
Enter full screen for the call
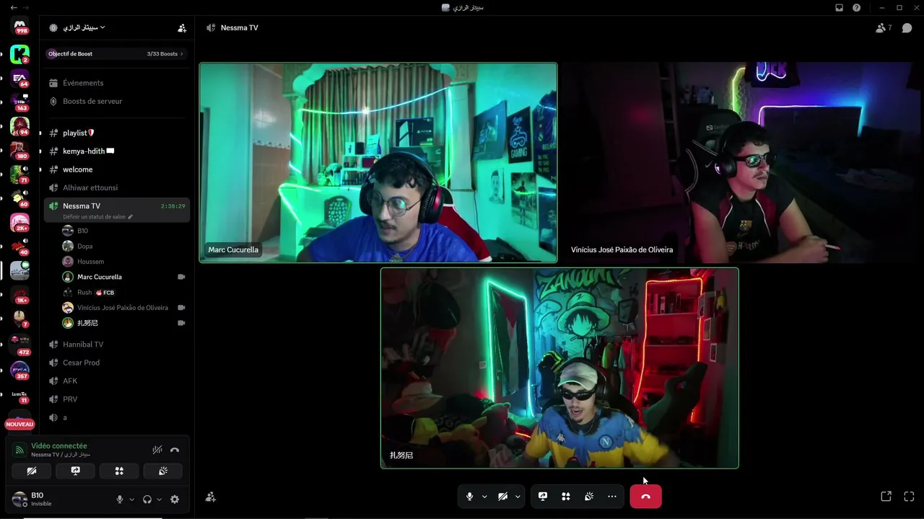click(x=909, y=496)
